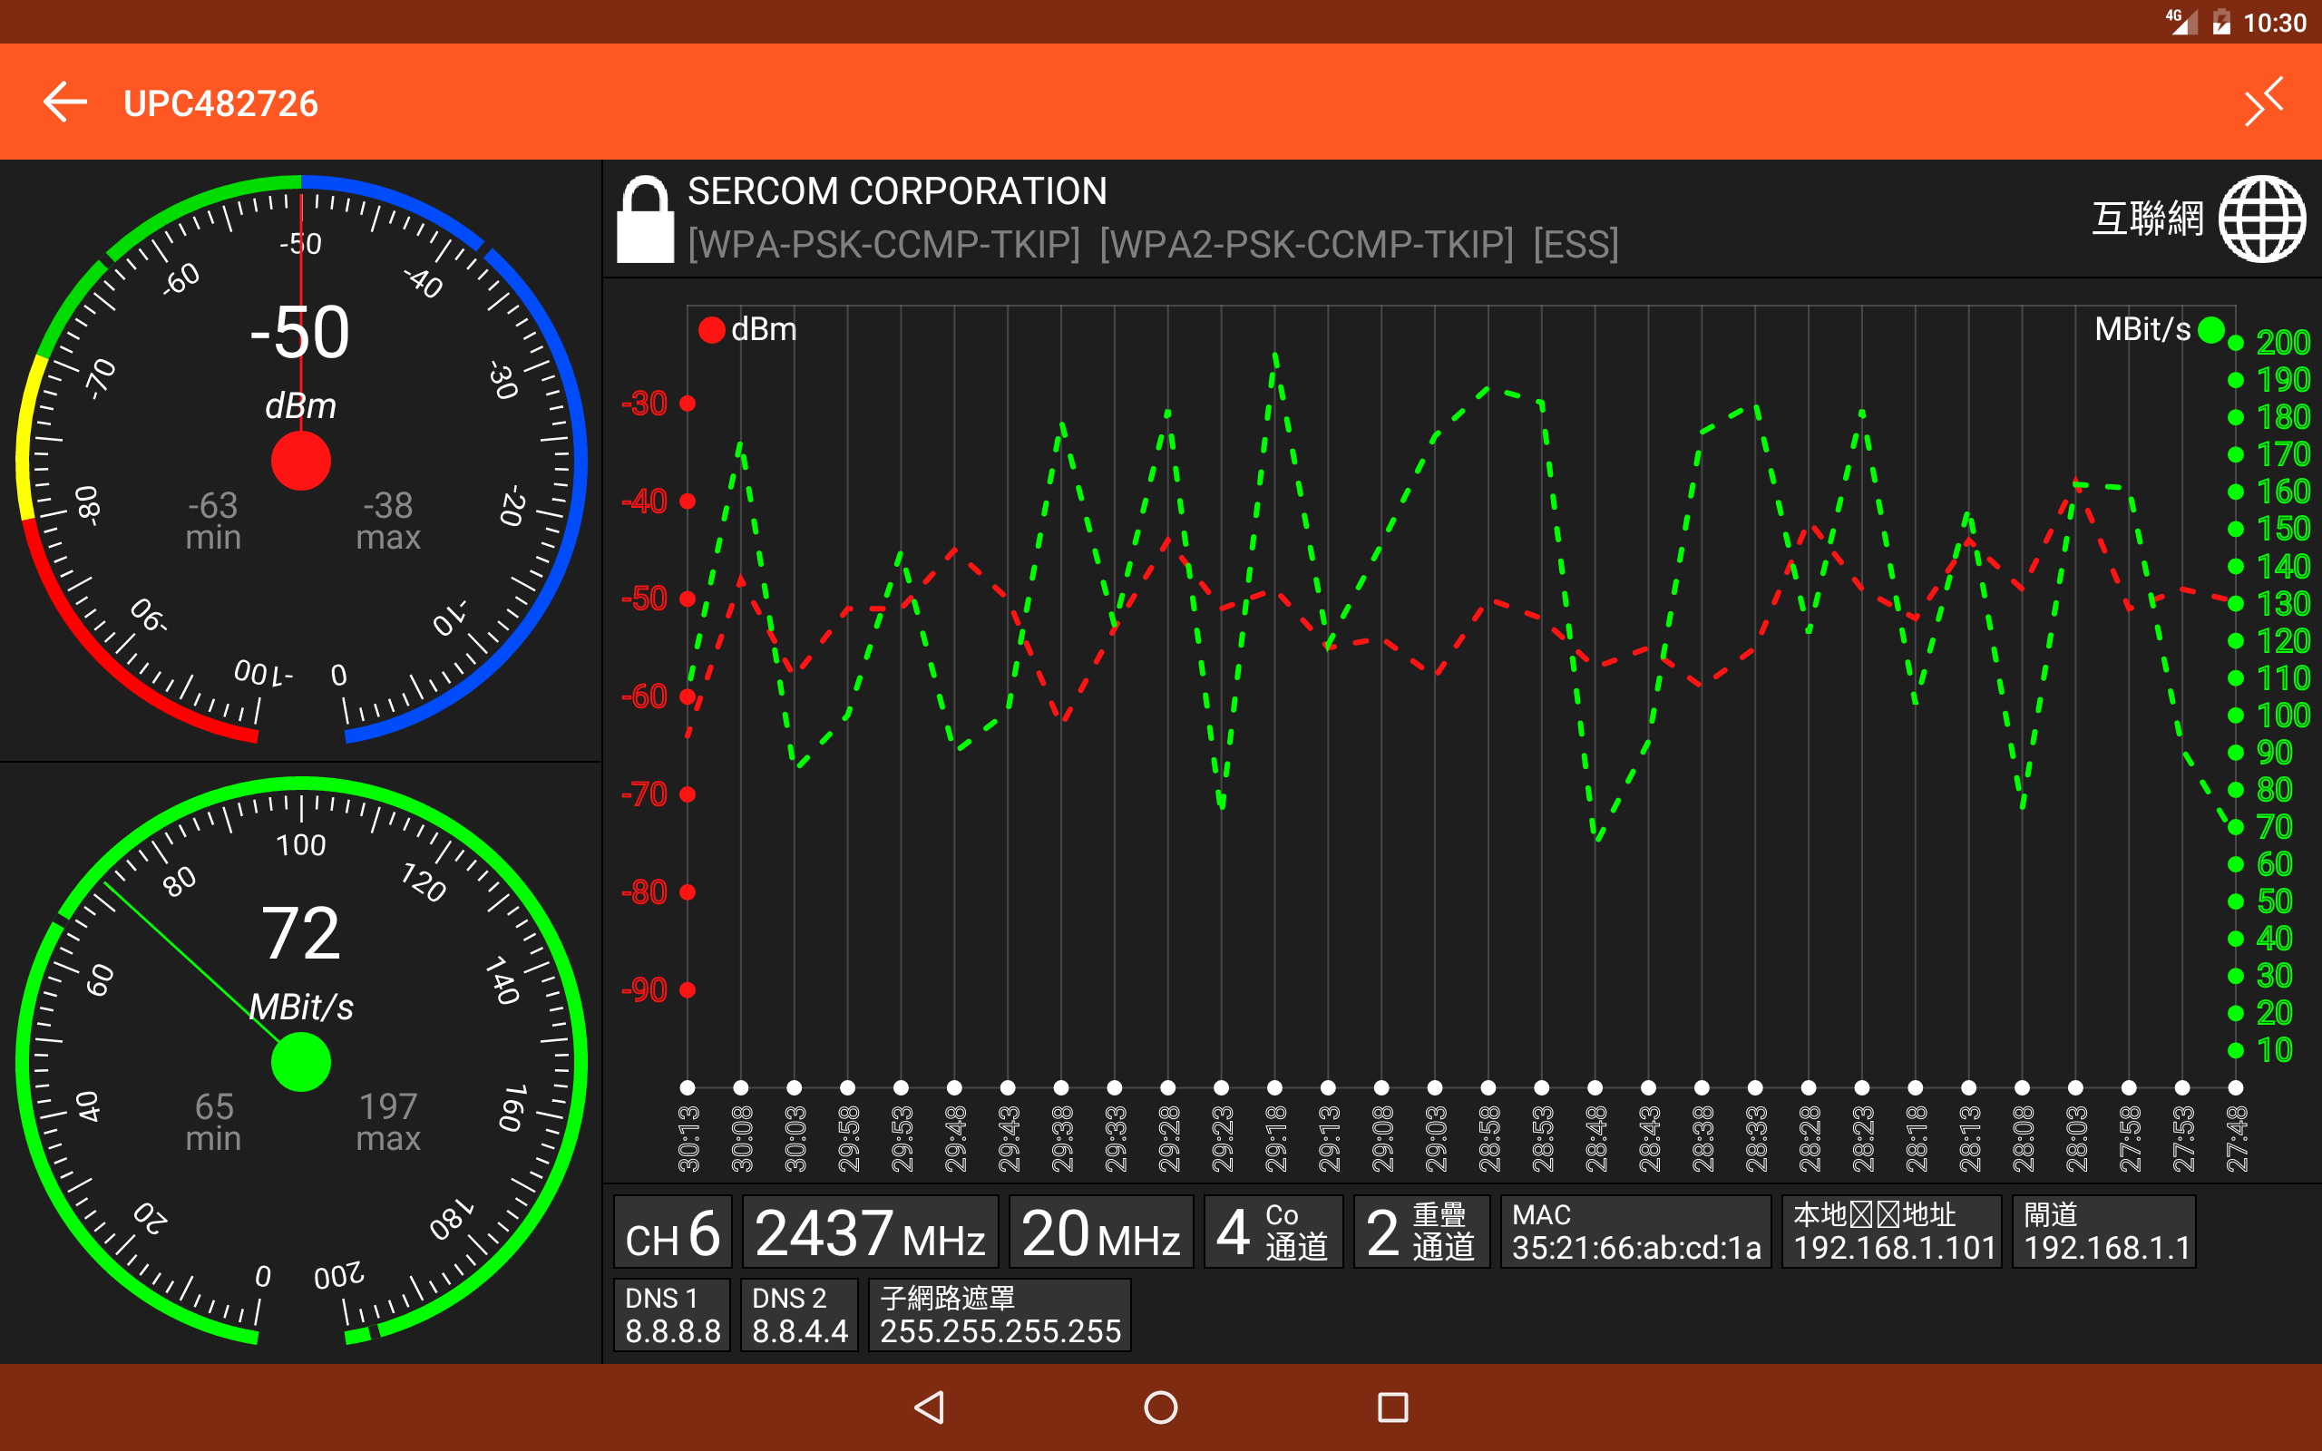The image size is (2322, 1451).
Task: Tap the local address 192.168.1.101 tile
Action: (x=1892, y=1232)
